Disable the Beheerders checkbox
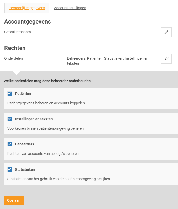 pos(10,144)
